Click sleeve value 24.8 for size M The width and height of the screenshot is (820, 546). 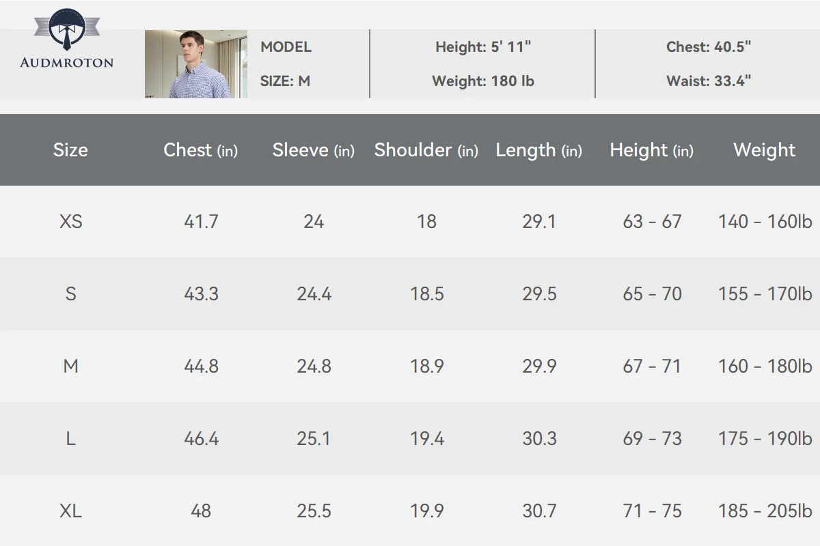click(314, 367)
